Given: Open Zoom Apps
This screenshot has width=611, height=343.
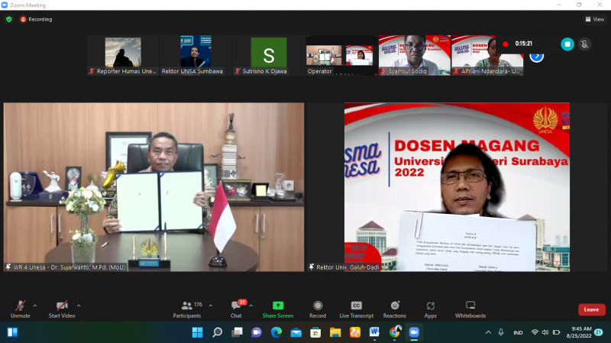Looking at the screenshot, I should pyautogui.click(x=430, y=309).
